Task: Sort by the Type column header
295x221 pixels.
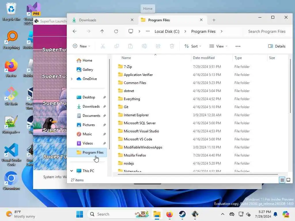Action: [238, 58]
